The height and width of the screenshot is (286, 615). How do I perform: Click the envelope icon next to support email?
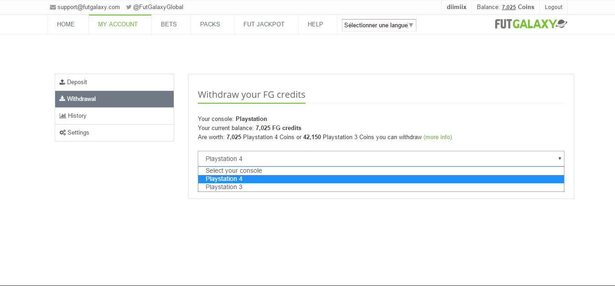[53, 7]
